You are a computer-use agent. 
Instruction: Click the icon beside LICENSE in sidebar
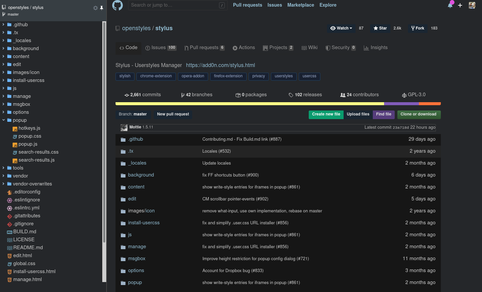10,240
